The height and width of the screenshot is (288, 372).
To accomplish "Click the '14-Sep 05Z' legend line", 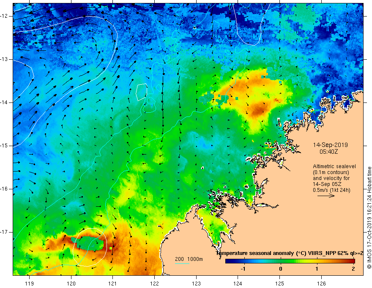I will click(x=327, y=184).
